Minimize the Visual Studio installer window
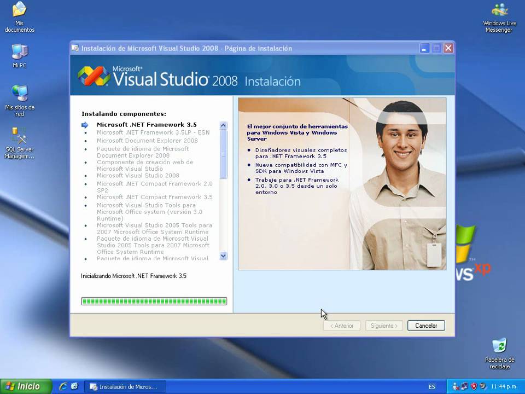 424,48
